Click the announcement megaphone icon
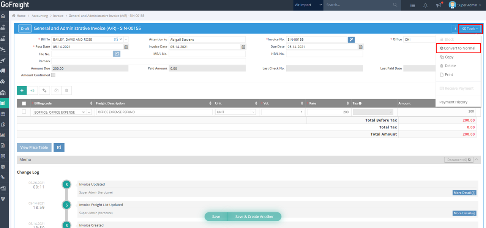This screenshot has height=228, width=486. (x=439, y=5)
